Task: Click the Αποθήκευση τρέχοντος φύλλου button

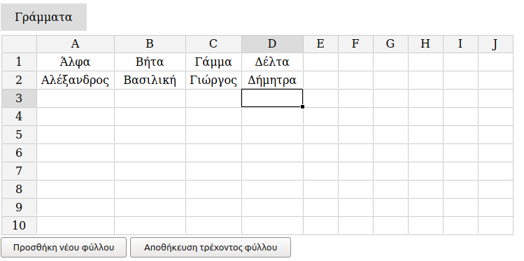Action: tap(210, 247)
